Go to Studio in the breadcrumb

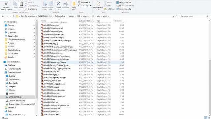click(x=71, y=16)
